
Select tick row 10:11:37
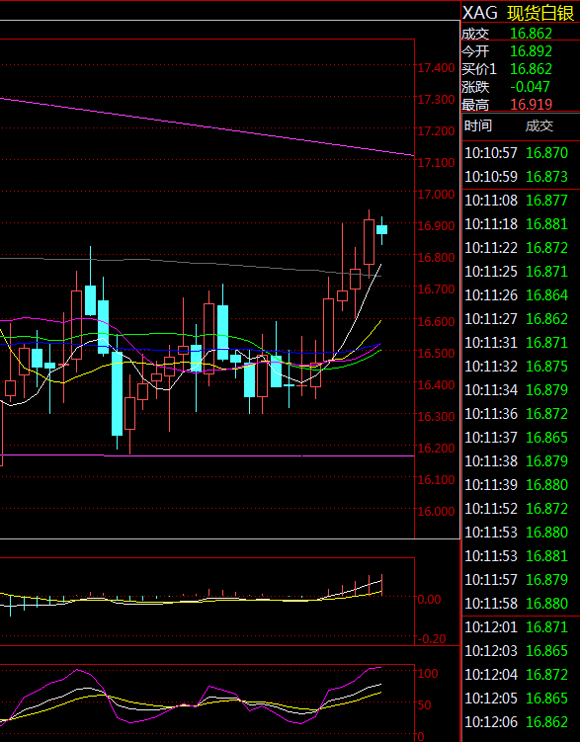[x=521, y=438]
